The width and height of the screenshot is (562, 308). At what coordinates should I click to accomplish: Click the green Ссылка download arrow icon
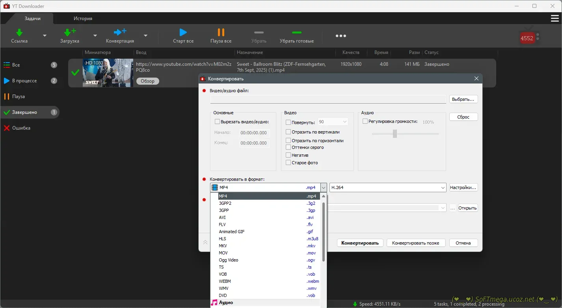19,32
